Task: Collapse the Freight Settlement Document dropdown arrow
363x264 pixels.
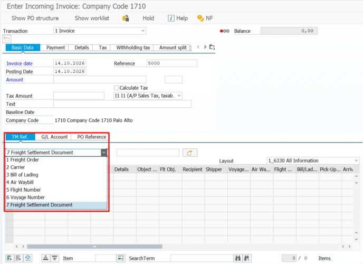Action: [104, 153]
